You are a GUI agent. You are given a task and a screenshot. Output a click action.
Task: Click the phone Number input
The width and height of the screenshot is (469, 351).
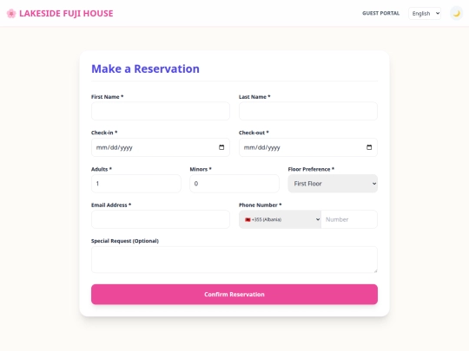[349, 219]
